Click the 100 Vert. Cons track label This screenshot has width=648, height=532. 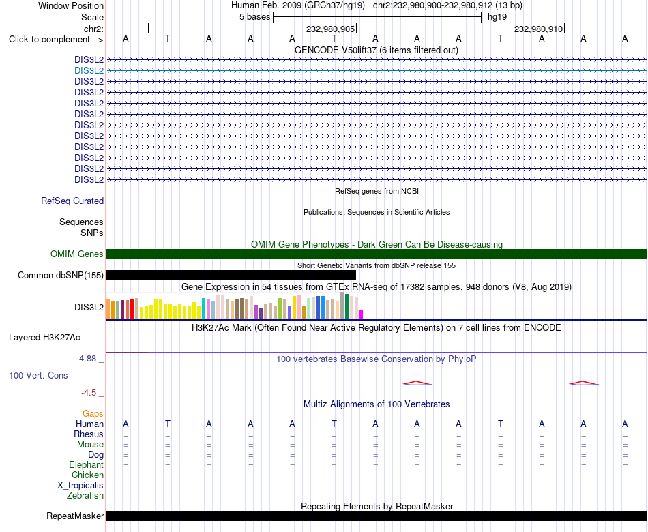[38, 375]
